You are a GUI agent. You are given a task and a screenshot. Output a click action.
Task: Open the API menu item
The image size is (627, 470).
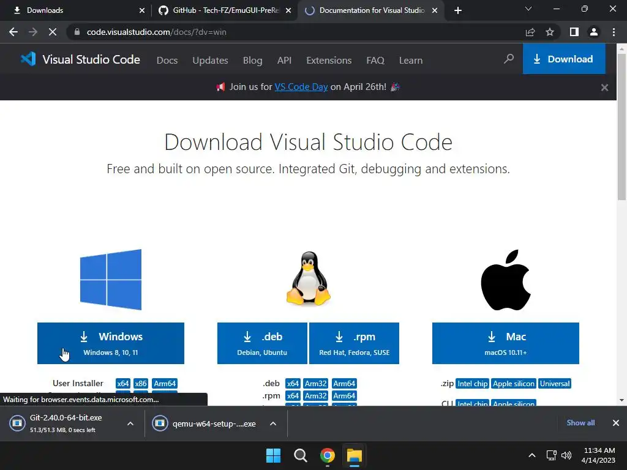point(284,61)
